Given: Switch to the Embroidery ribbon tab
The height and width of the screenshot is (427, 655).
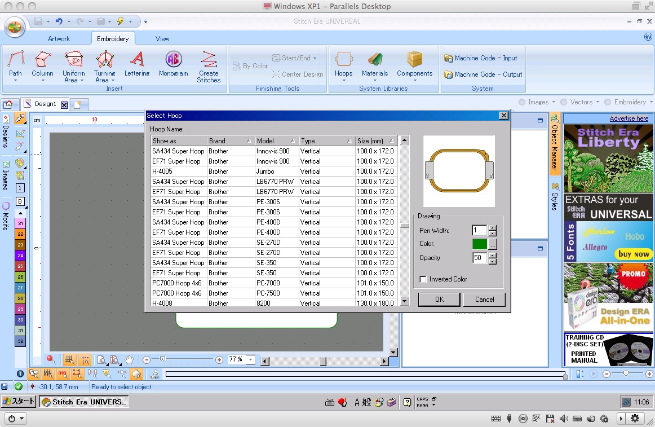Looking at the screenshot, I should point(113,38).
